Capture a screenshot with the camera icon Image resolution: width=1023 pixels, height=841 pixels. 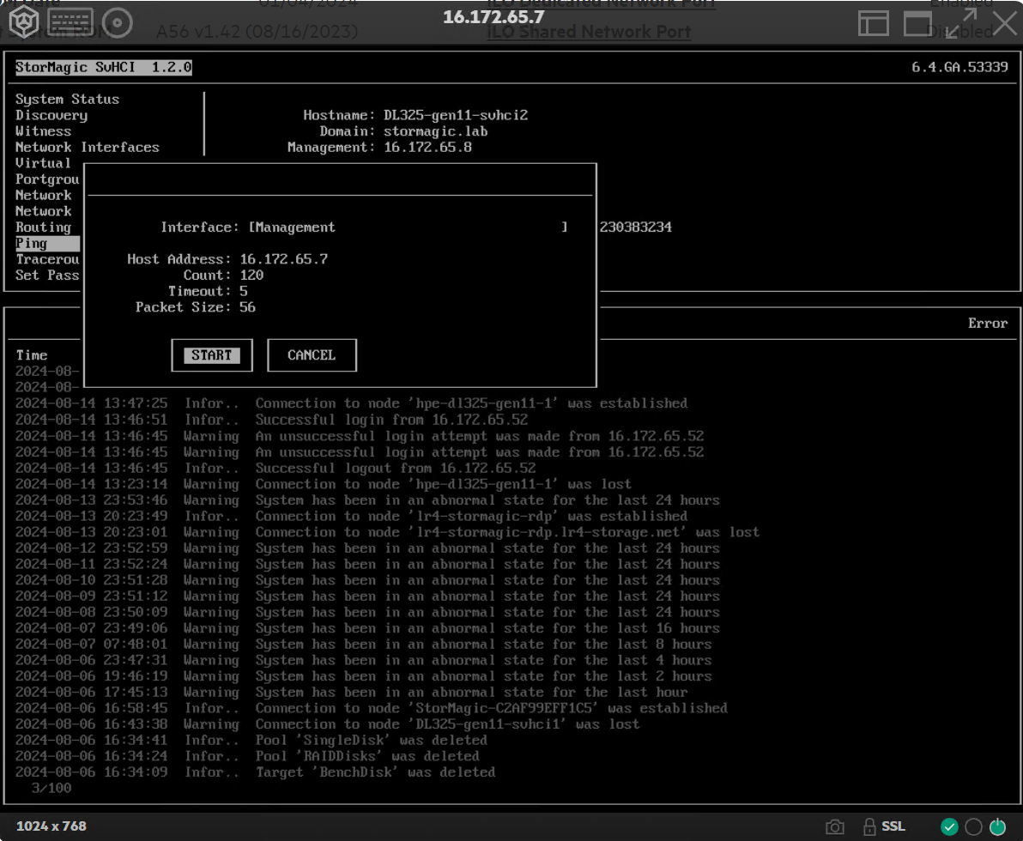(834, 827)
